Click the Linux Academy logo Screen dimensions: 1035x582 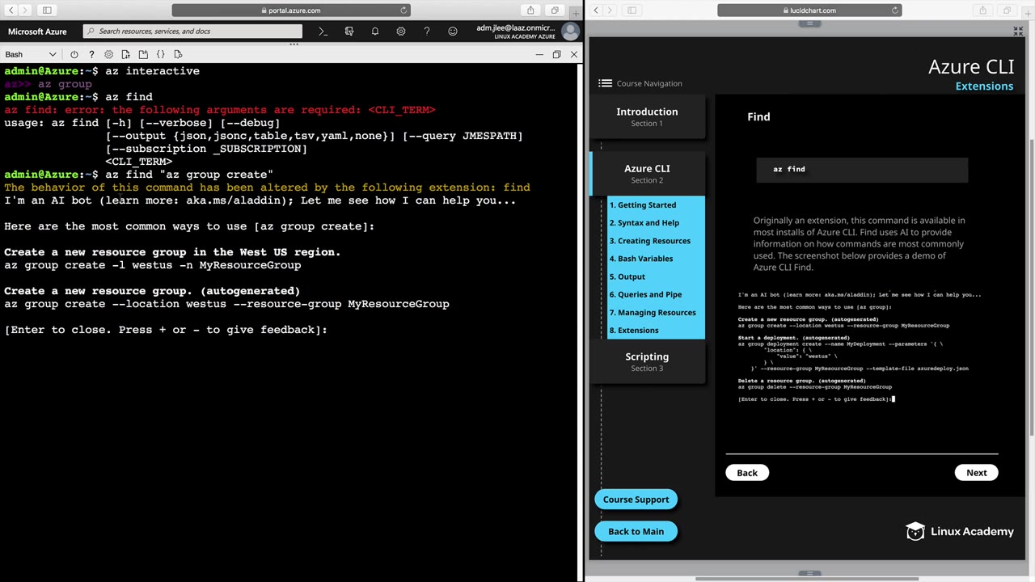tap(960, 531)
